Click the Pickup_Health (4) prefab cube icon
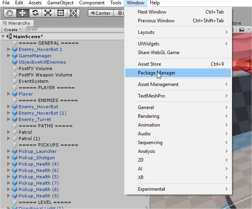252x209 pixels. point(15,164)
